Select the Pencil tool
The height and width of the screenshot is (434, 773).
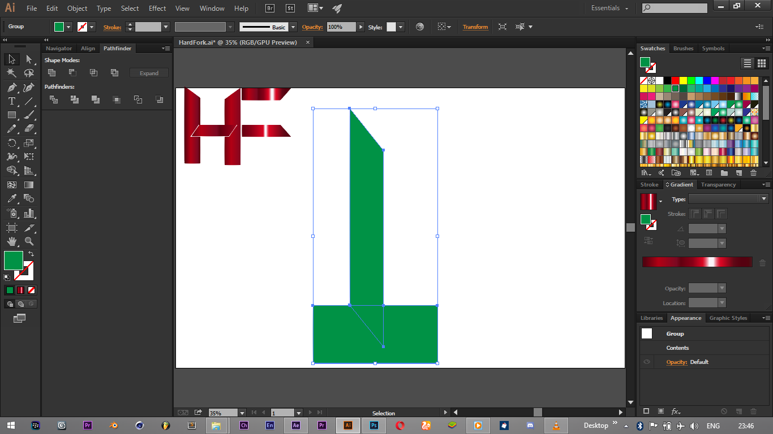coord(11,129)
